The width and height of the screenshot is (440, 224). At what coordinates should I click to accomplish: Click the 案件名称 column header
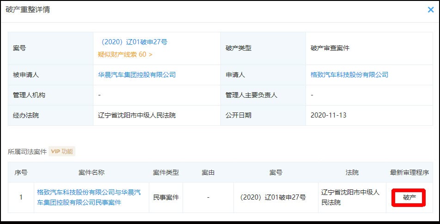pyautogui.click(x=92, y=172)
